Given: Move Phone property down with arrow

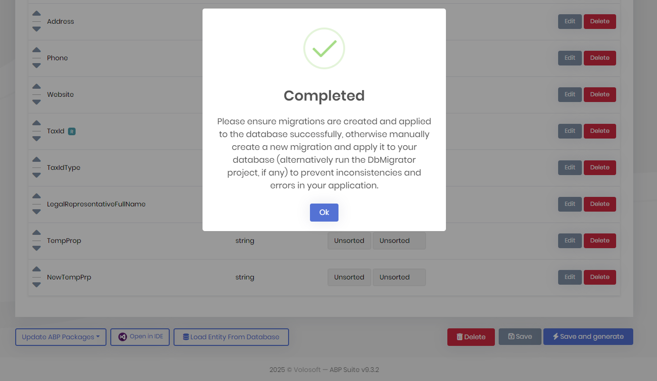Looking at the screenshot, I should [37, 65].
